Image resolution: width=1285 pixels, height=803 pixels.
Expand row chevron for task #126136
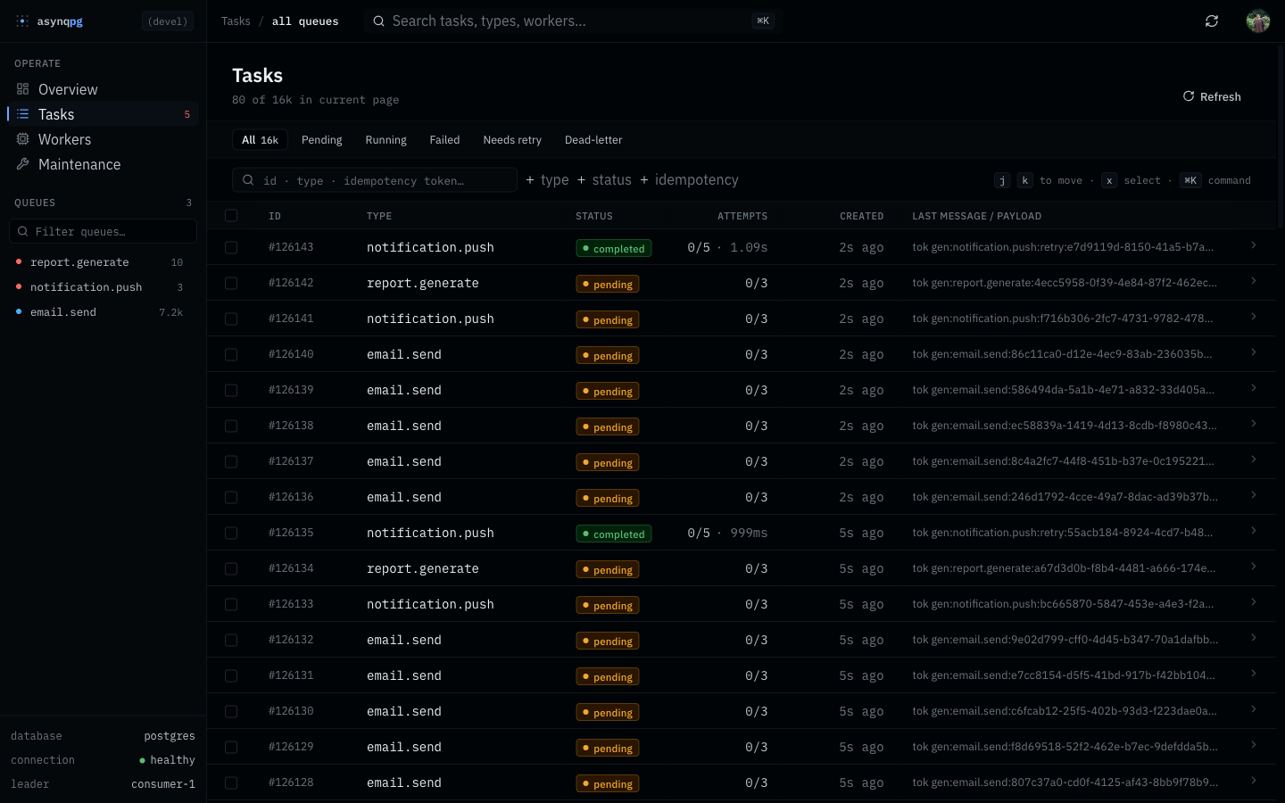pyautogui.click(x=1254, y=495)
